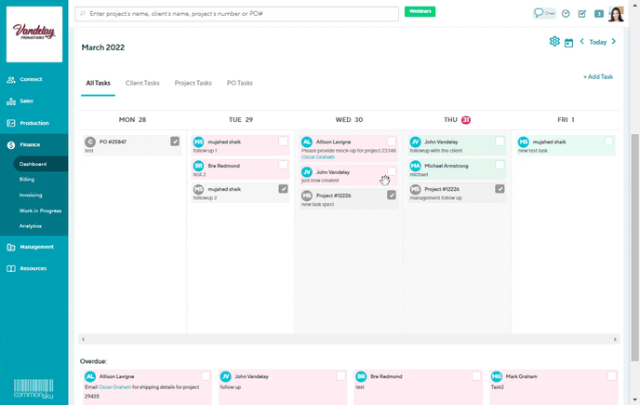Open the calendar date picker icon
The height and width of the screenshot is (405, 640).
[568, 43]
